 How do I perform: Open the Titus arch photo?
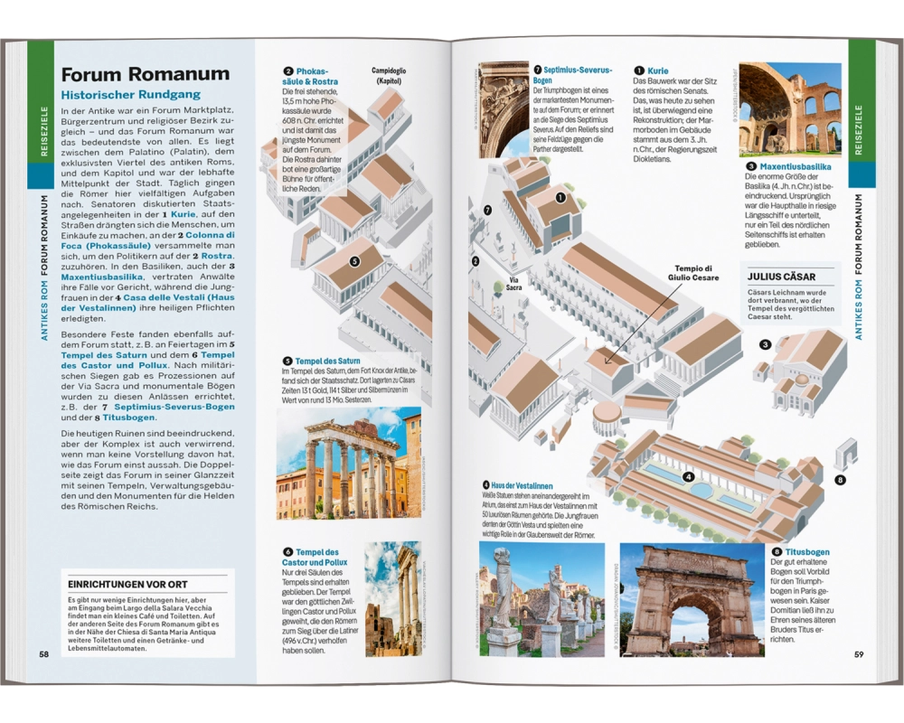point(692,599)
